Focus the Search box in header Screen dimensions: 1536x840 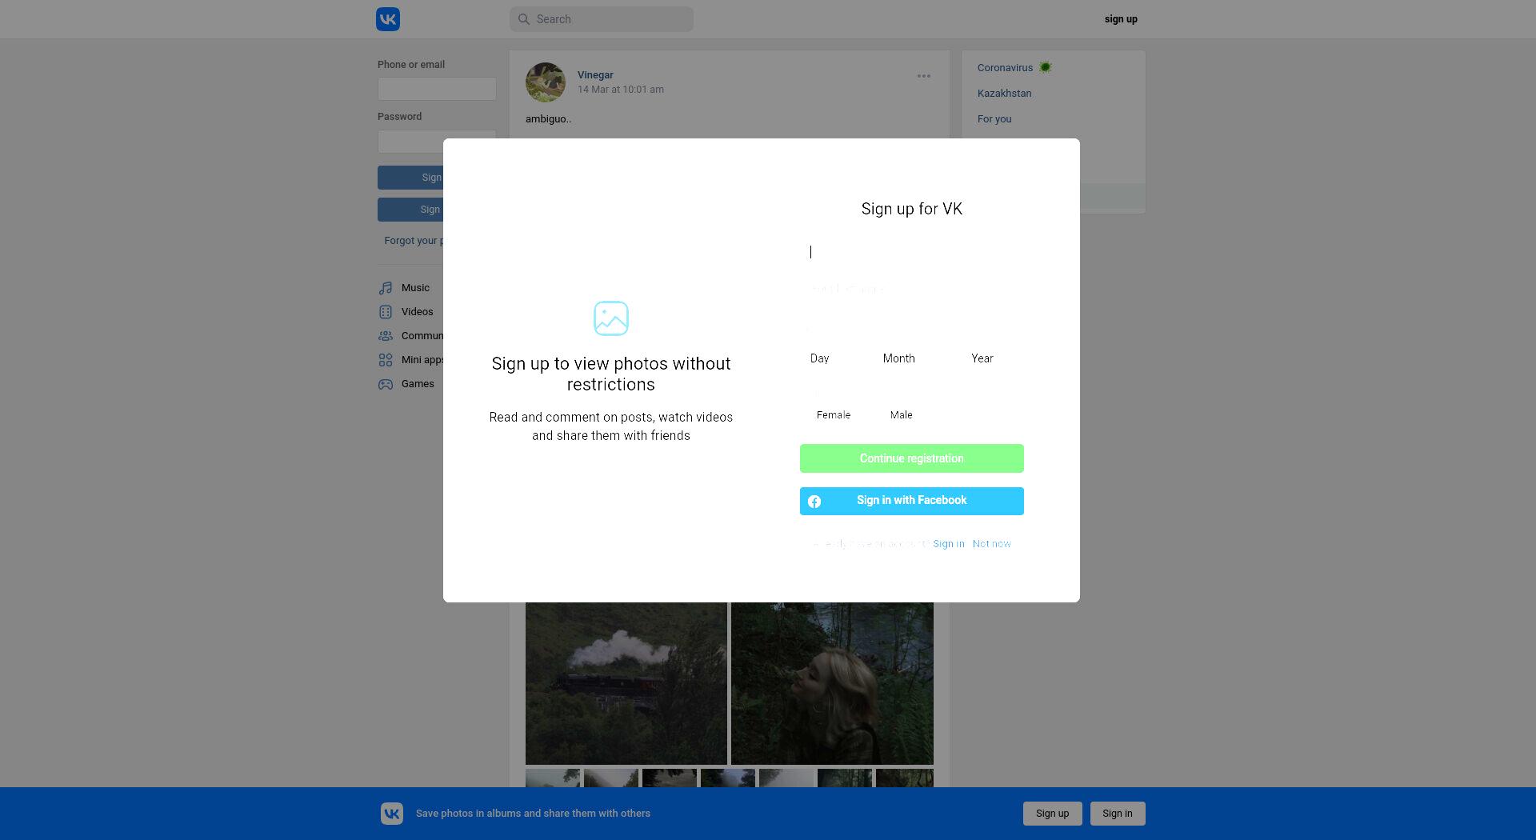pyautogui.click(x=602, y=19)
